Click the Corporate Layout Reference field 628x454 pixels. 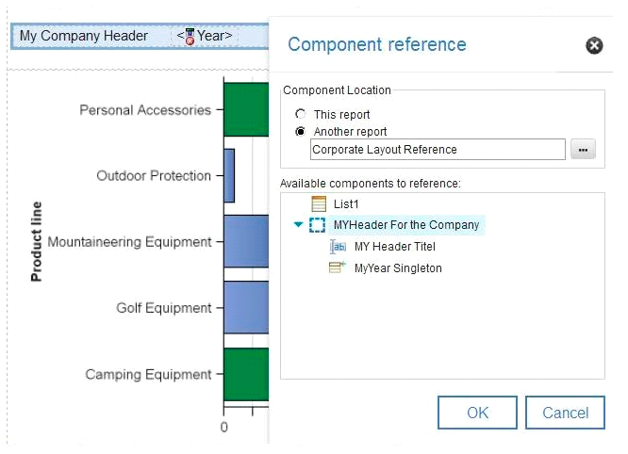pyautogui.click(x=438, y=150)
